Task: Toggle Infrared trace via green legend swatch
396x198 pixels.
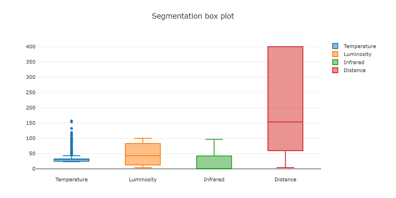Action: point(335,62)
